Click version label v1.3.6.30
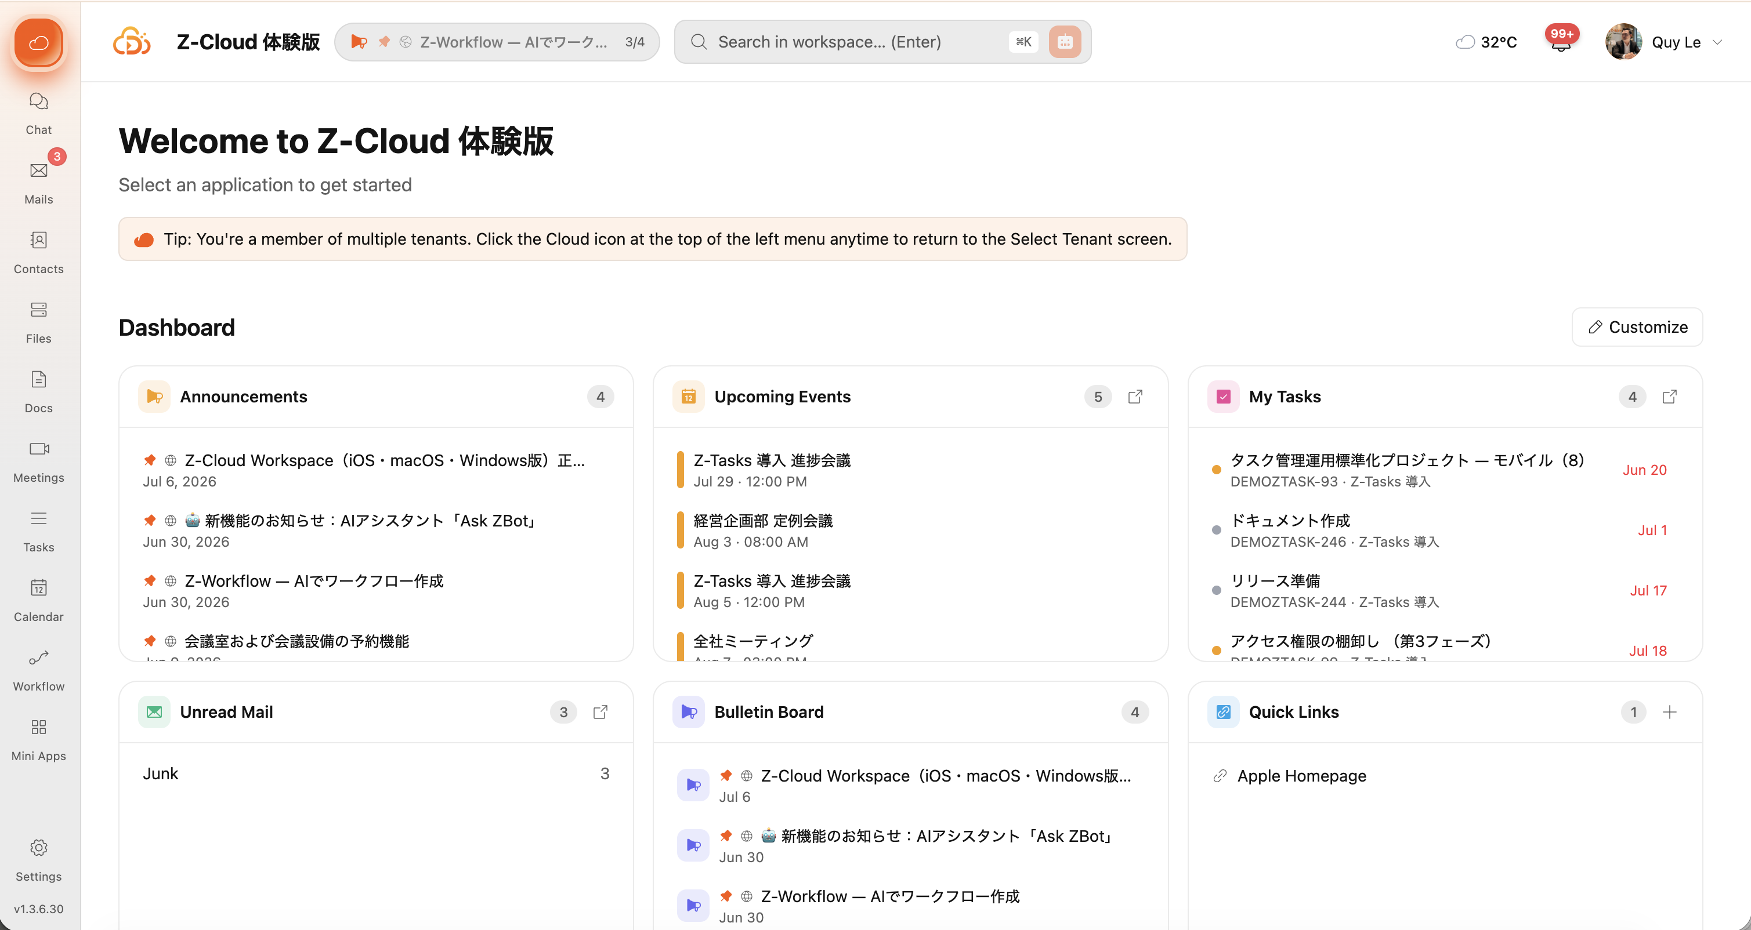Image resolution: width=1751 pixels, height=930 pixels. pyautogui.click(x=39, y=909)
